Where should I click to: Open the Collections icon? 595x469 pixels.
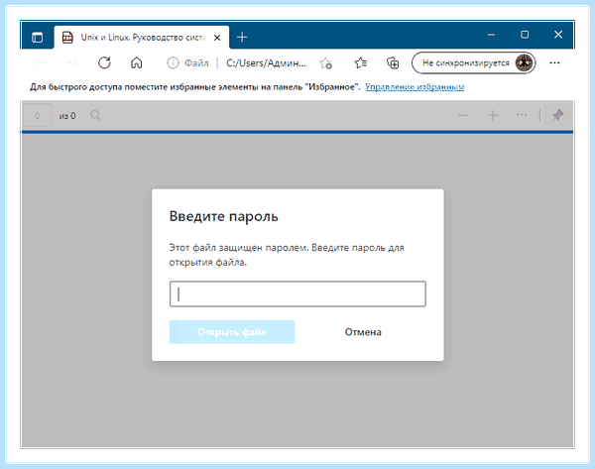(393, 62)
